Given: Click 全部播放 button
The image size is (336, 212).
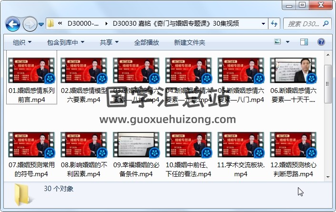Looking at the screenshot, I should click(147, 42).
